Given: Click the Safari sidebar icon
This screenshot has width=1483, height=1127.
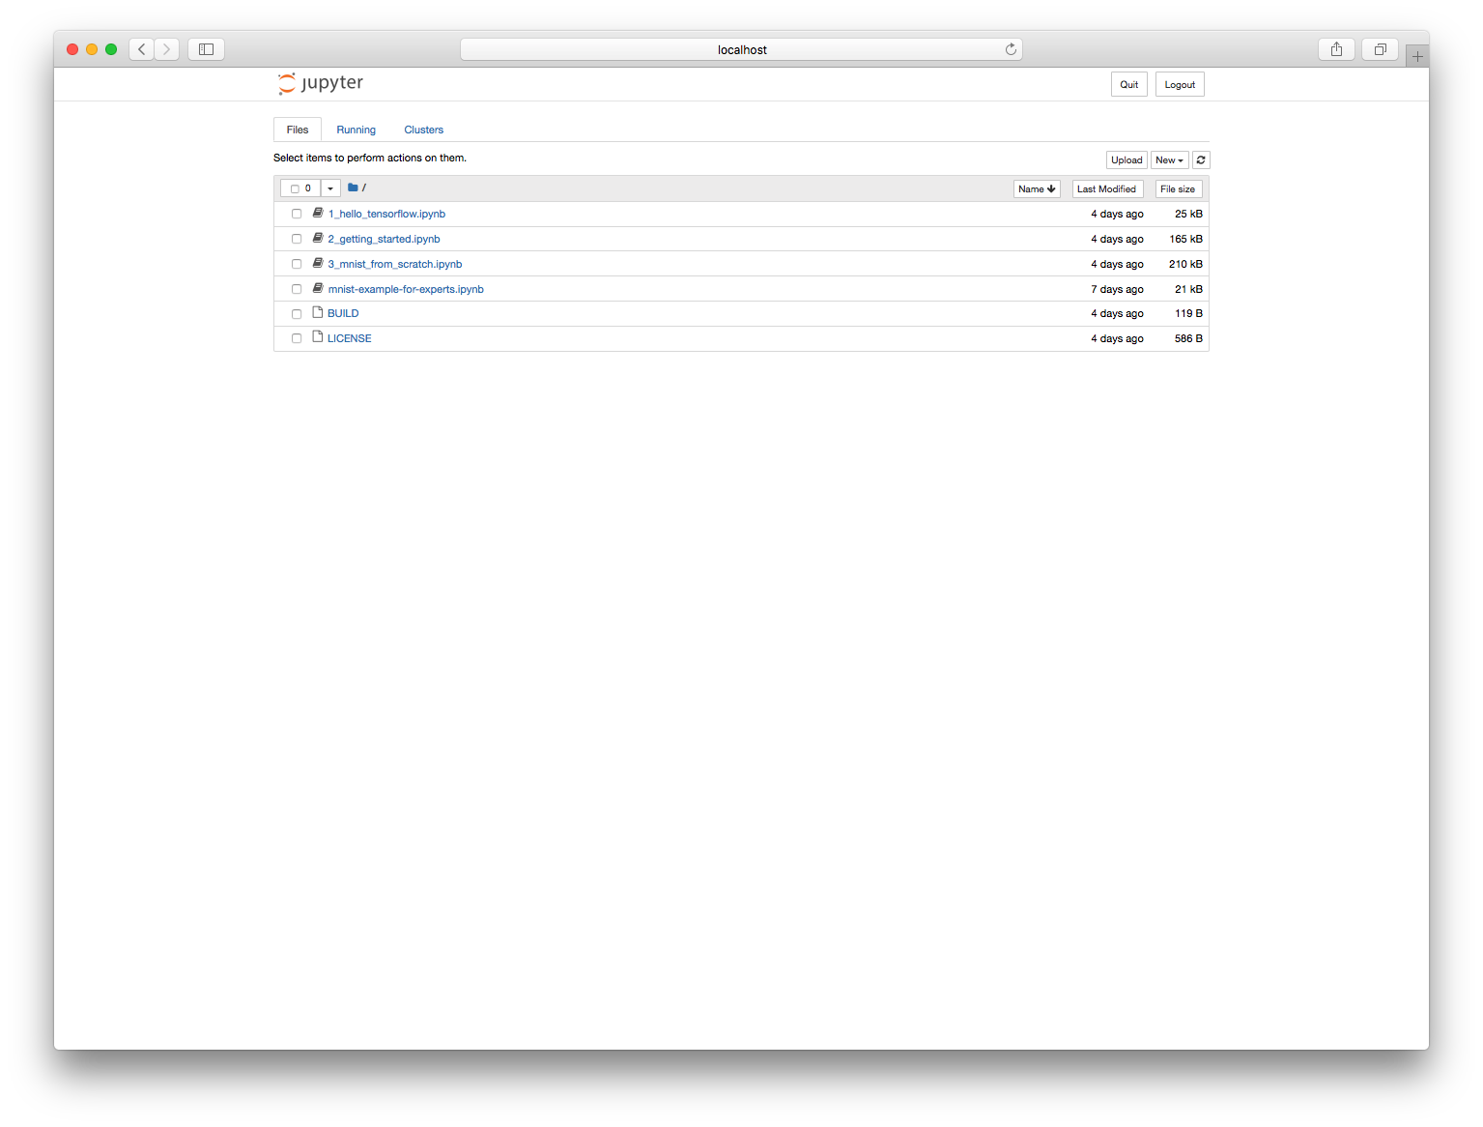Looking at the screenshot, I should 206,48.
